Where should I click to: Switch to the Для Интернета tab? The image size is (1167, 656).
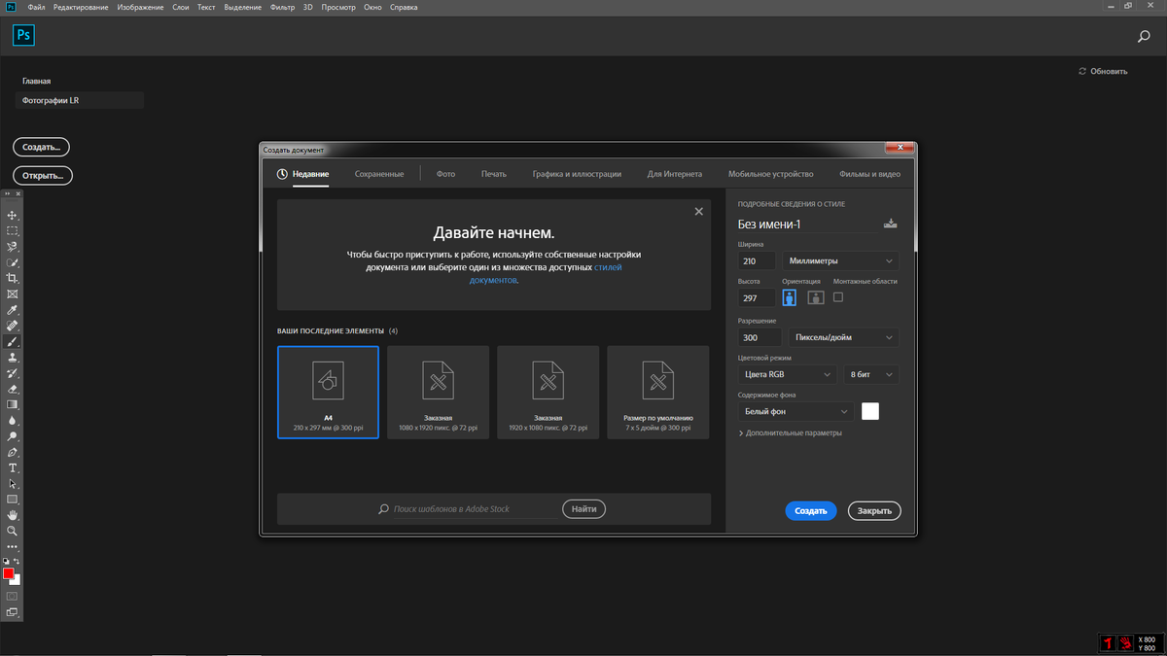(x=675, y=174)
